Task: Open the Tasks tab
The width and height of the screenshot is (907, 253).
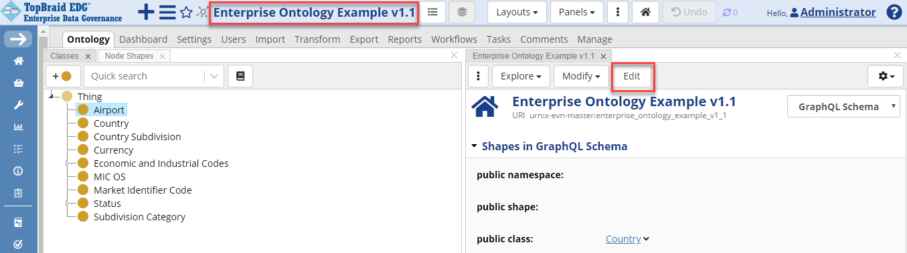Action: (x=499, y=39)
